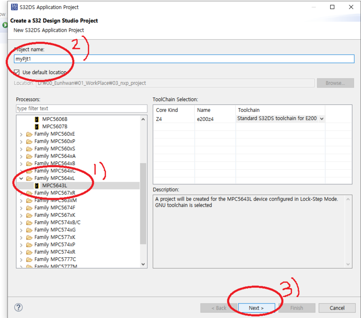
Task: Open the Toolchain dropdown for e200z4
Action: tap(322, 118)
